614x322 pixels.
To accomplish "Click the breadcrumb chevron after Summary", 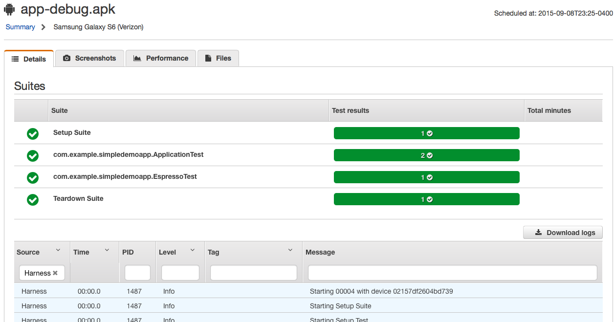I will [x=44, y=27].
